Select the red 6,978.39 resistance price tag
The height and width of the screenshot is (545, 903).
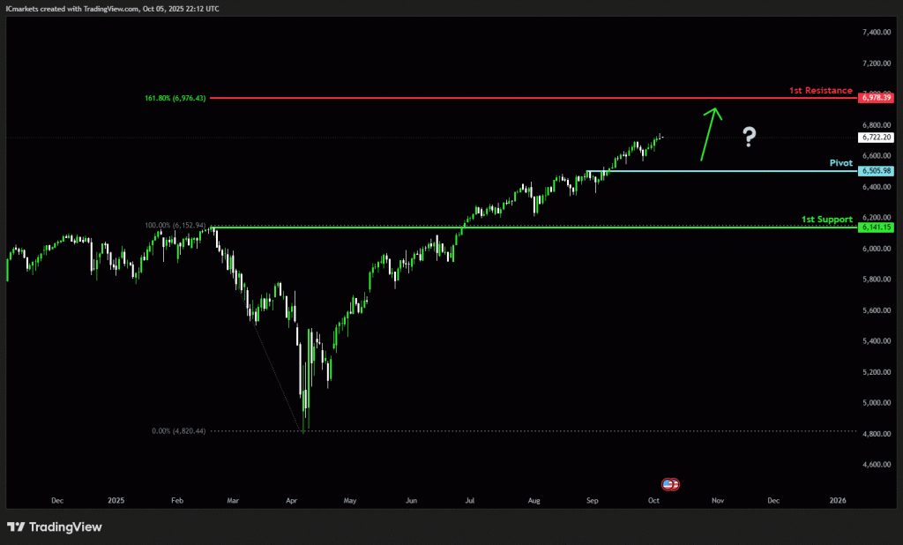coord(875,98)
